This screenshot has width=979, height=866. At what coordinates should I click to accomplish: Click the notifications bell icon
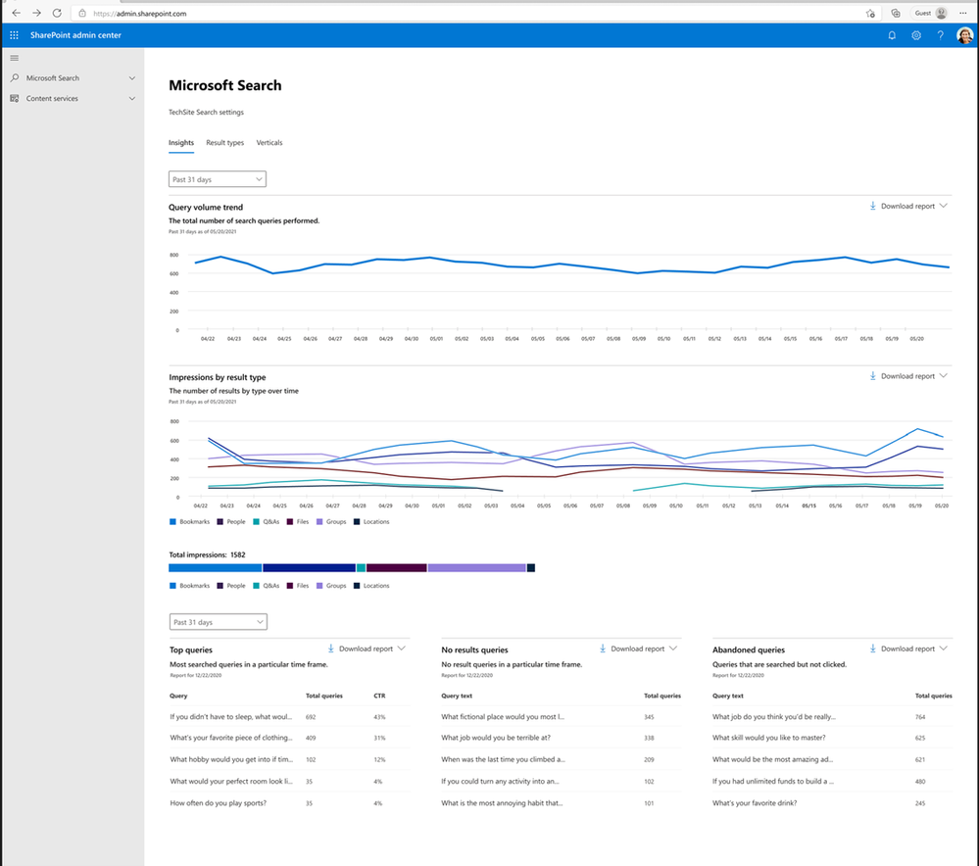click(x=892, y=35)
